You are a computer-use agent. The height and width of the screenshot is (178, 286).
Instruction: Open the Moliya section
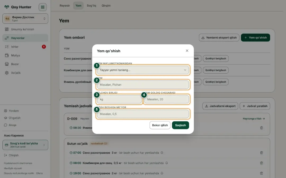point(25,55)
